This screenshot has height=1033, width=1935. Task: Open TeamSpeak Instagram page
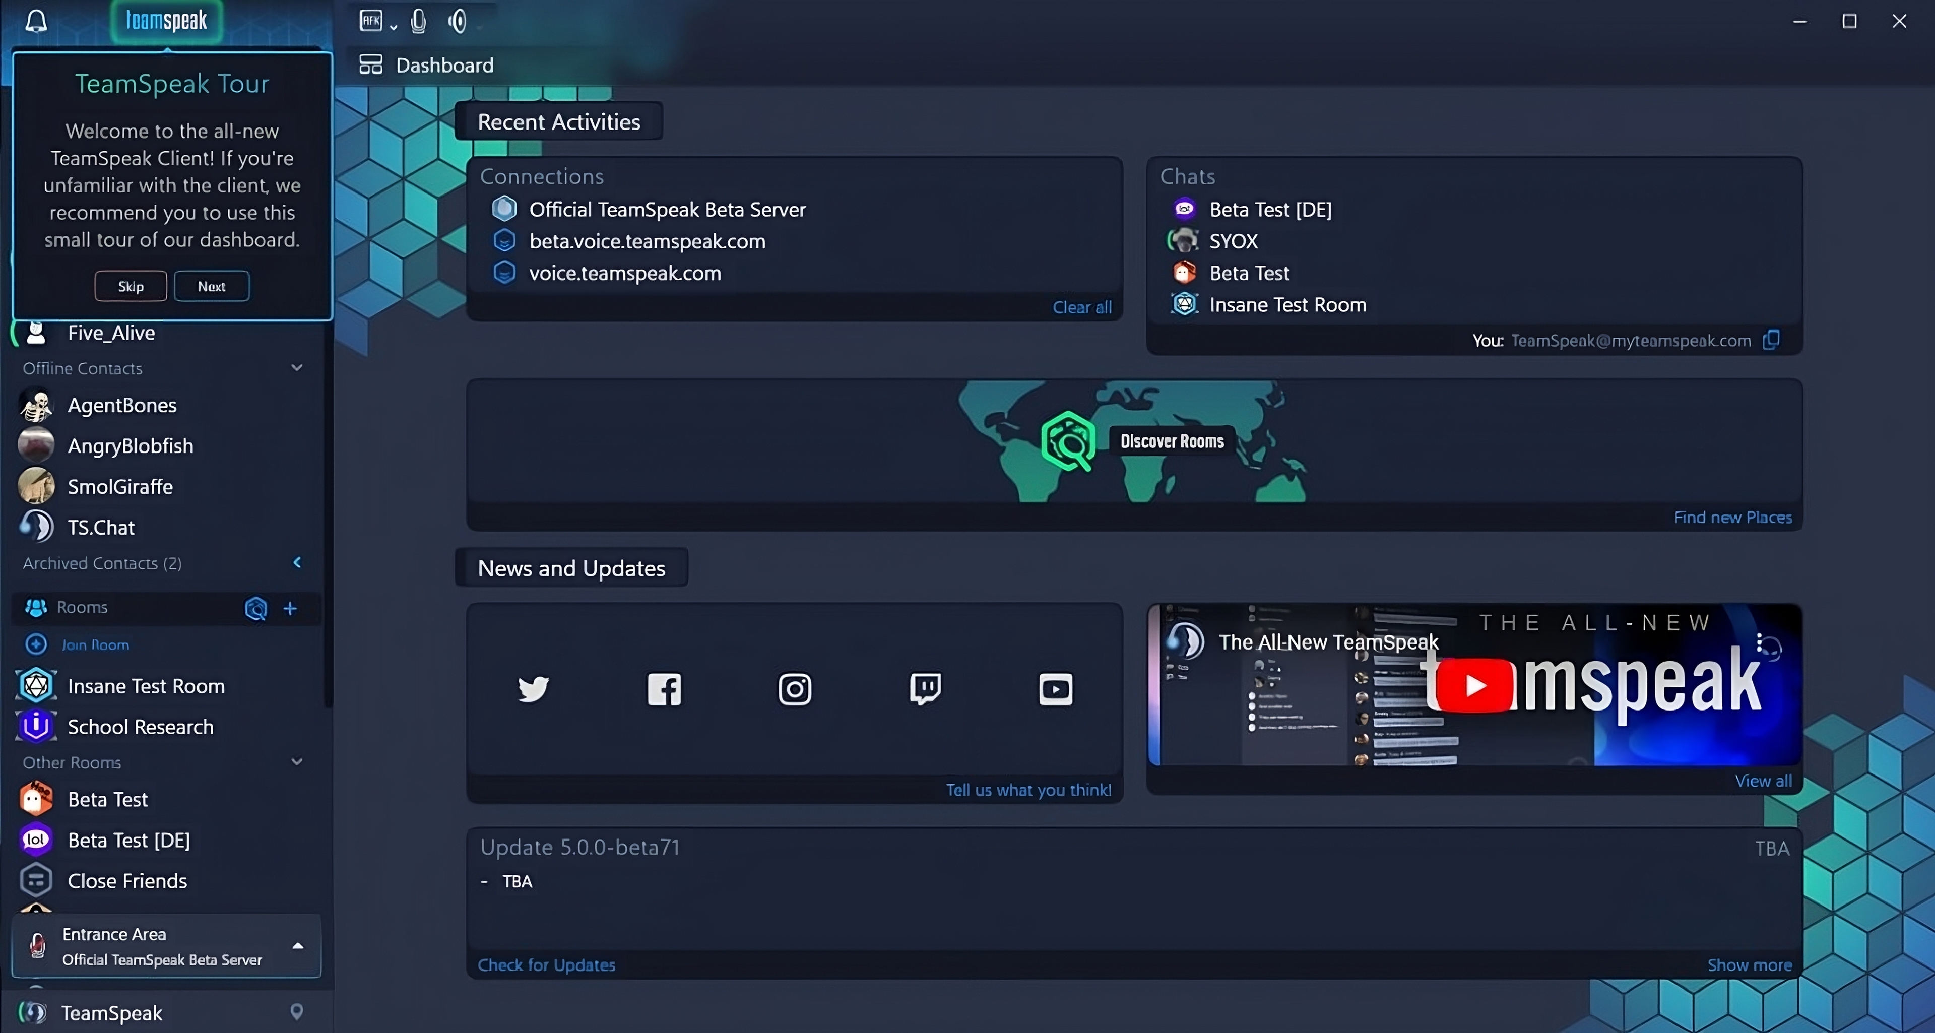795,689
